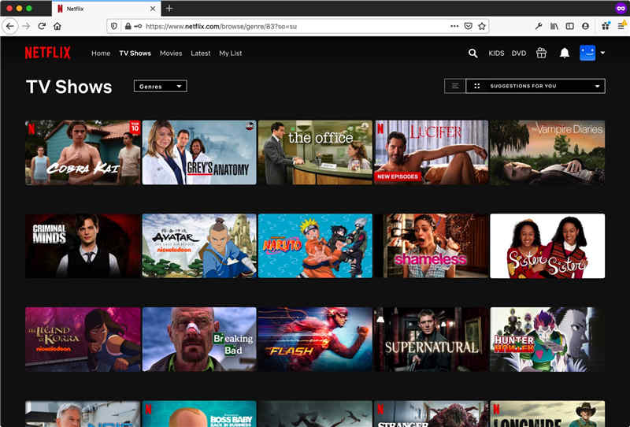Toggle the browser sidebar icon

[x=569, y=26]
